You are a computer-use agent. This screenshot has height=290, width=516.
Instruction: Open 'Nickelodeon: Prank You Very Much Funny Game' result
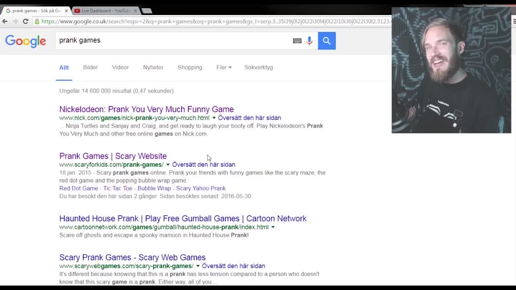point(146,109)
